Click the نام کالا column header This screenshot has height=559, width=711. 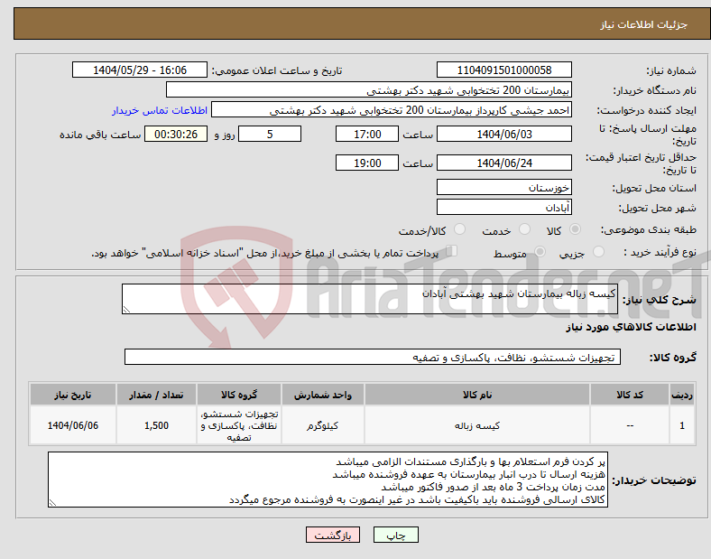coord(477,395)
